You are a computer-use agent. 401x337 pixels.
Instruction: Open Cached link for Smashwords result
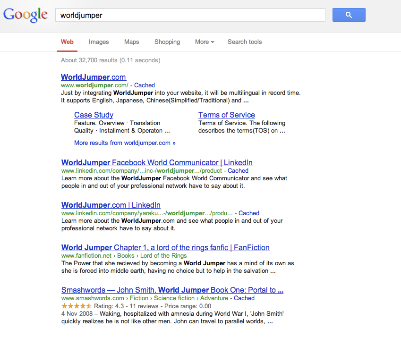click(x=244, y=298)
